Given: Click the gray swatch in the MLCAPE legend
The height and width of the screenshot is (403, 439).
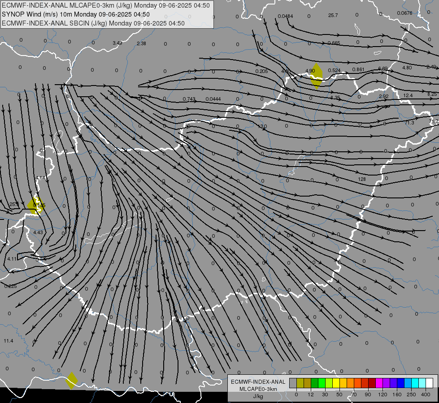Looking at the screenshot, I should [293, 383].
